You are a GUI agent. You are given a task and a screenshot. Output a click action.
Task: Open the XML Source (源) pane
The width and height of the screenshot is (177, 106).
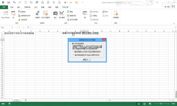coord(85,15)
